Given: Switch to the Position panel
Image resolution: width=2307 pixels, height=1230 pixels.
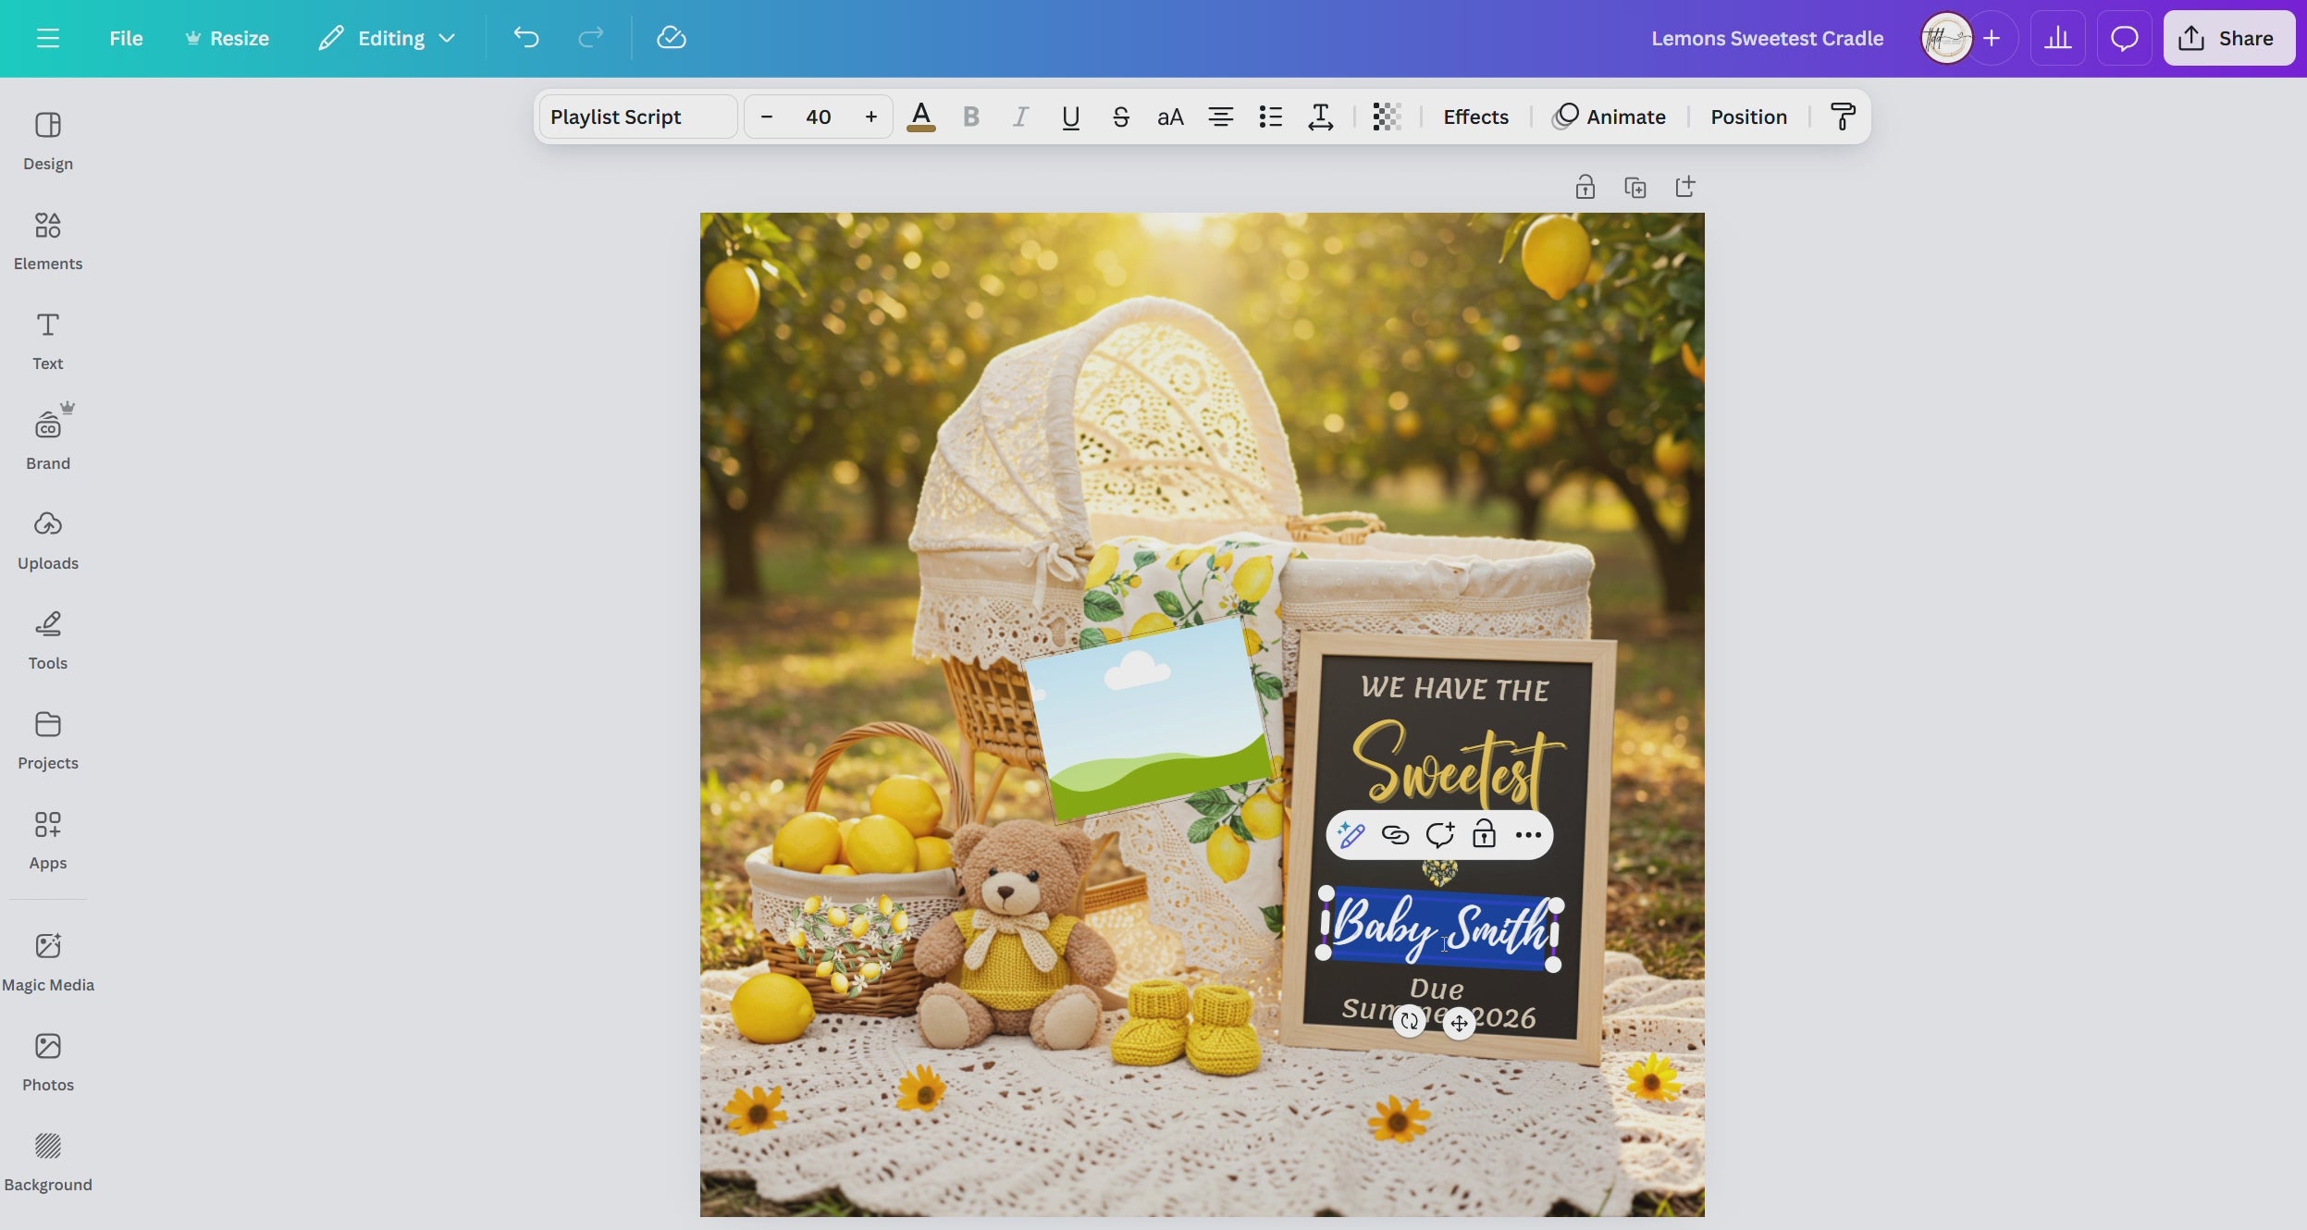Looking at the screenshot, I should (x=1746, y=117).
